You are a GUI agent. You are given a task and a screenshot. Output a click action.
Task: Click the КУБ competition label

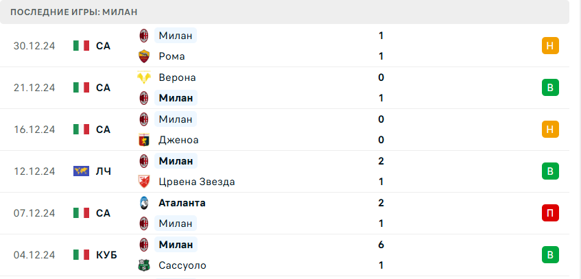pyautogui.click(x=106, y=255)
